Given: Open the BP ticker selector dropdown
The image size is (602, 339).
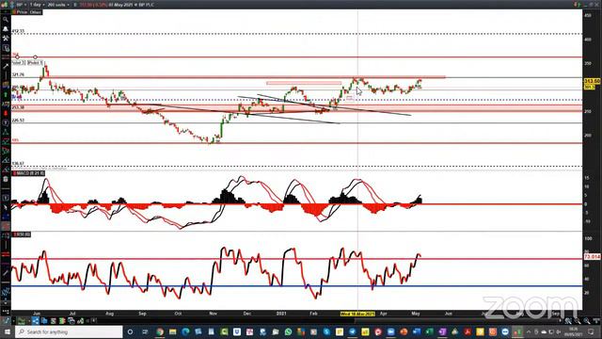Looking at the screenshot, I should click(x=21, y=5).
